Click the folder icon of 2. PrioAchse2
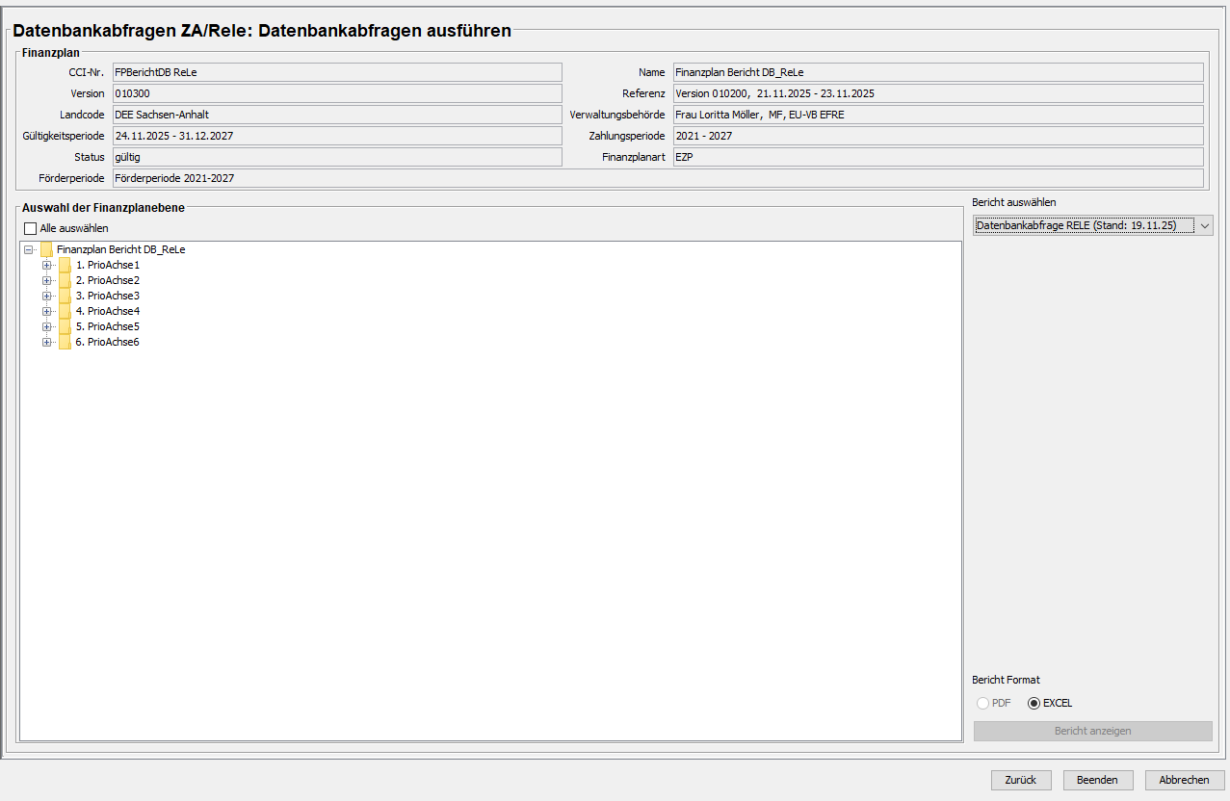The height and width of the screenshot is (801, 1230). [x=65, y=281]
